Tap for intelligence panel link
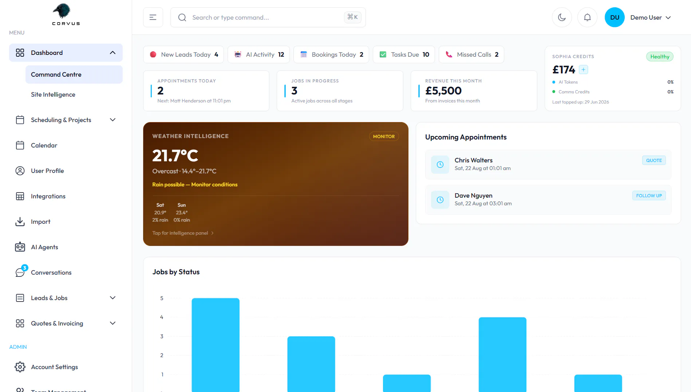691x392 pixels. click(x=183, y=233)
